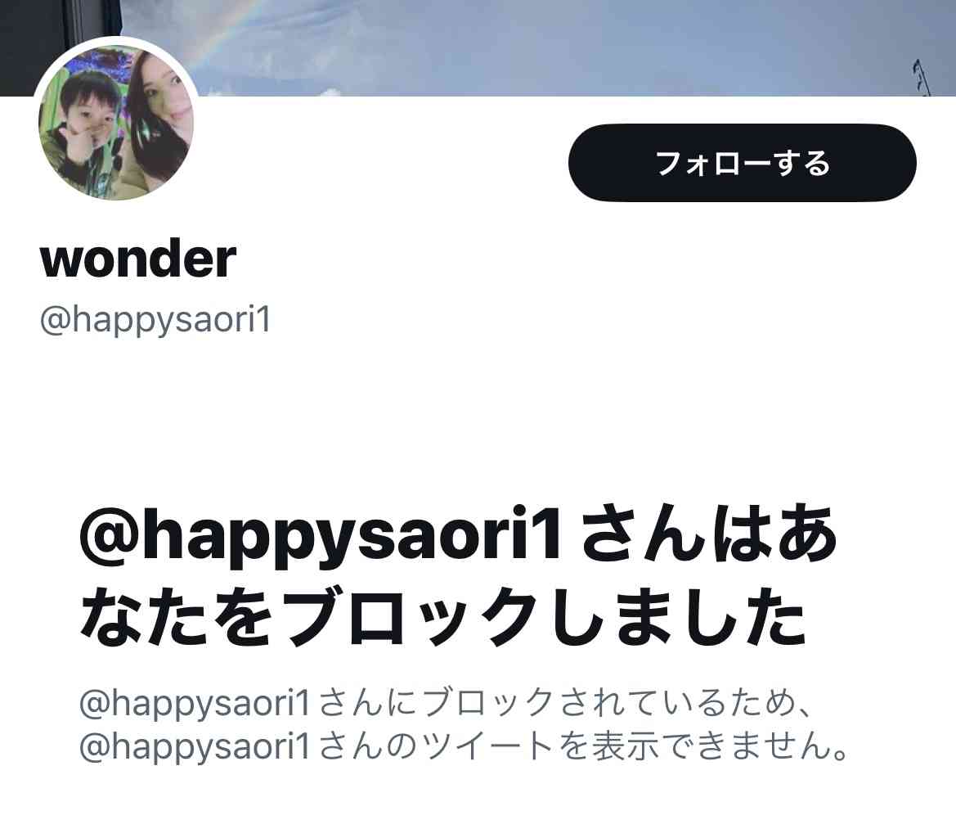956x838 pixels.
Task: Click @happysaori1 in the first gray description line
Action: tap(195, 703)
